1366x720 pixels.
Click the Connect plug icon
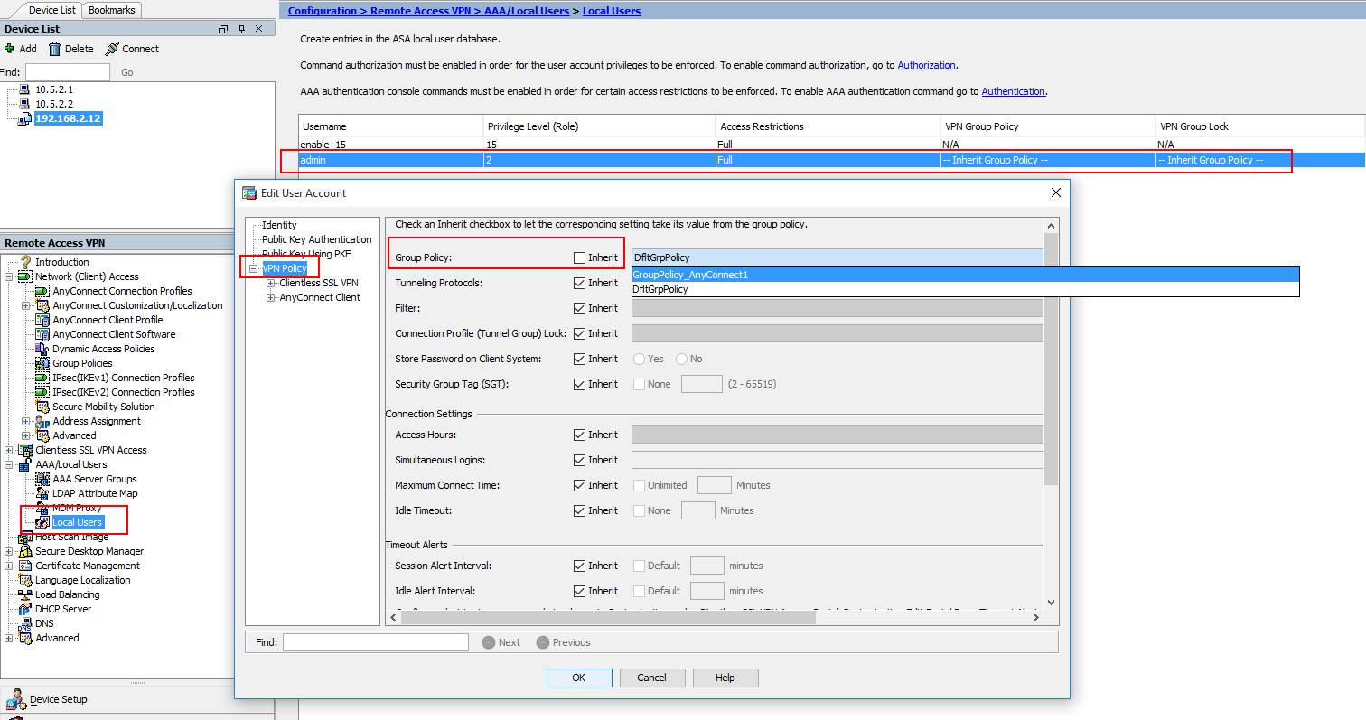[112, 49]
